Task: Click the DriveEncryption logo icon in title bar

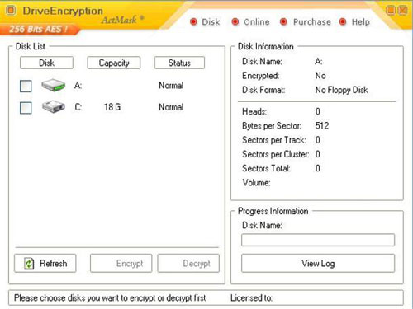Action: coord(11,11)
